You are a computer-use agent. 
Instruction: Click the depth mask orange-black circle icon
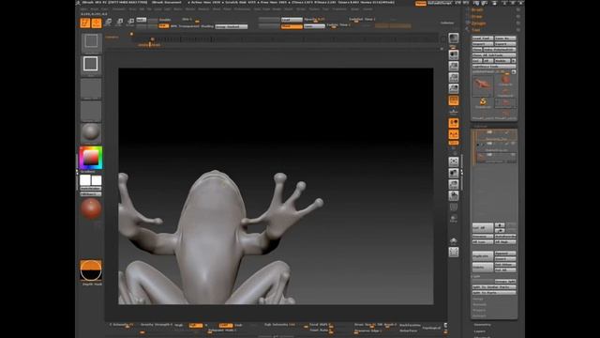click(x=91, y=270)
